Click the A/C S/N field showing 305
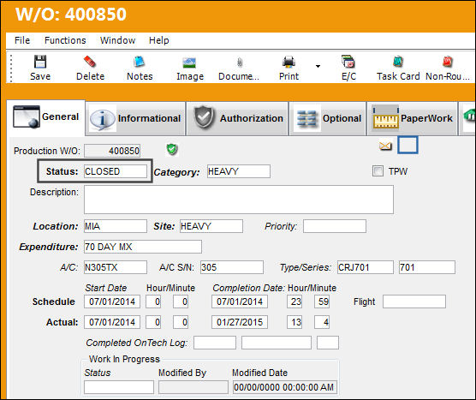The image size is (476, 400). tap(232, 267)
